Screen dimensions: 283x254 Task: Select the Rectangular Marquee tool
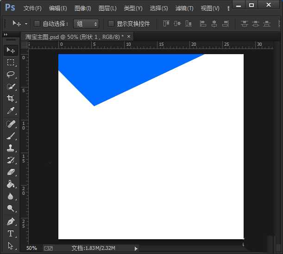tap(10, 62)
